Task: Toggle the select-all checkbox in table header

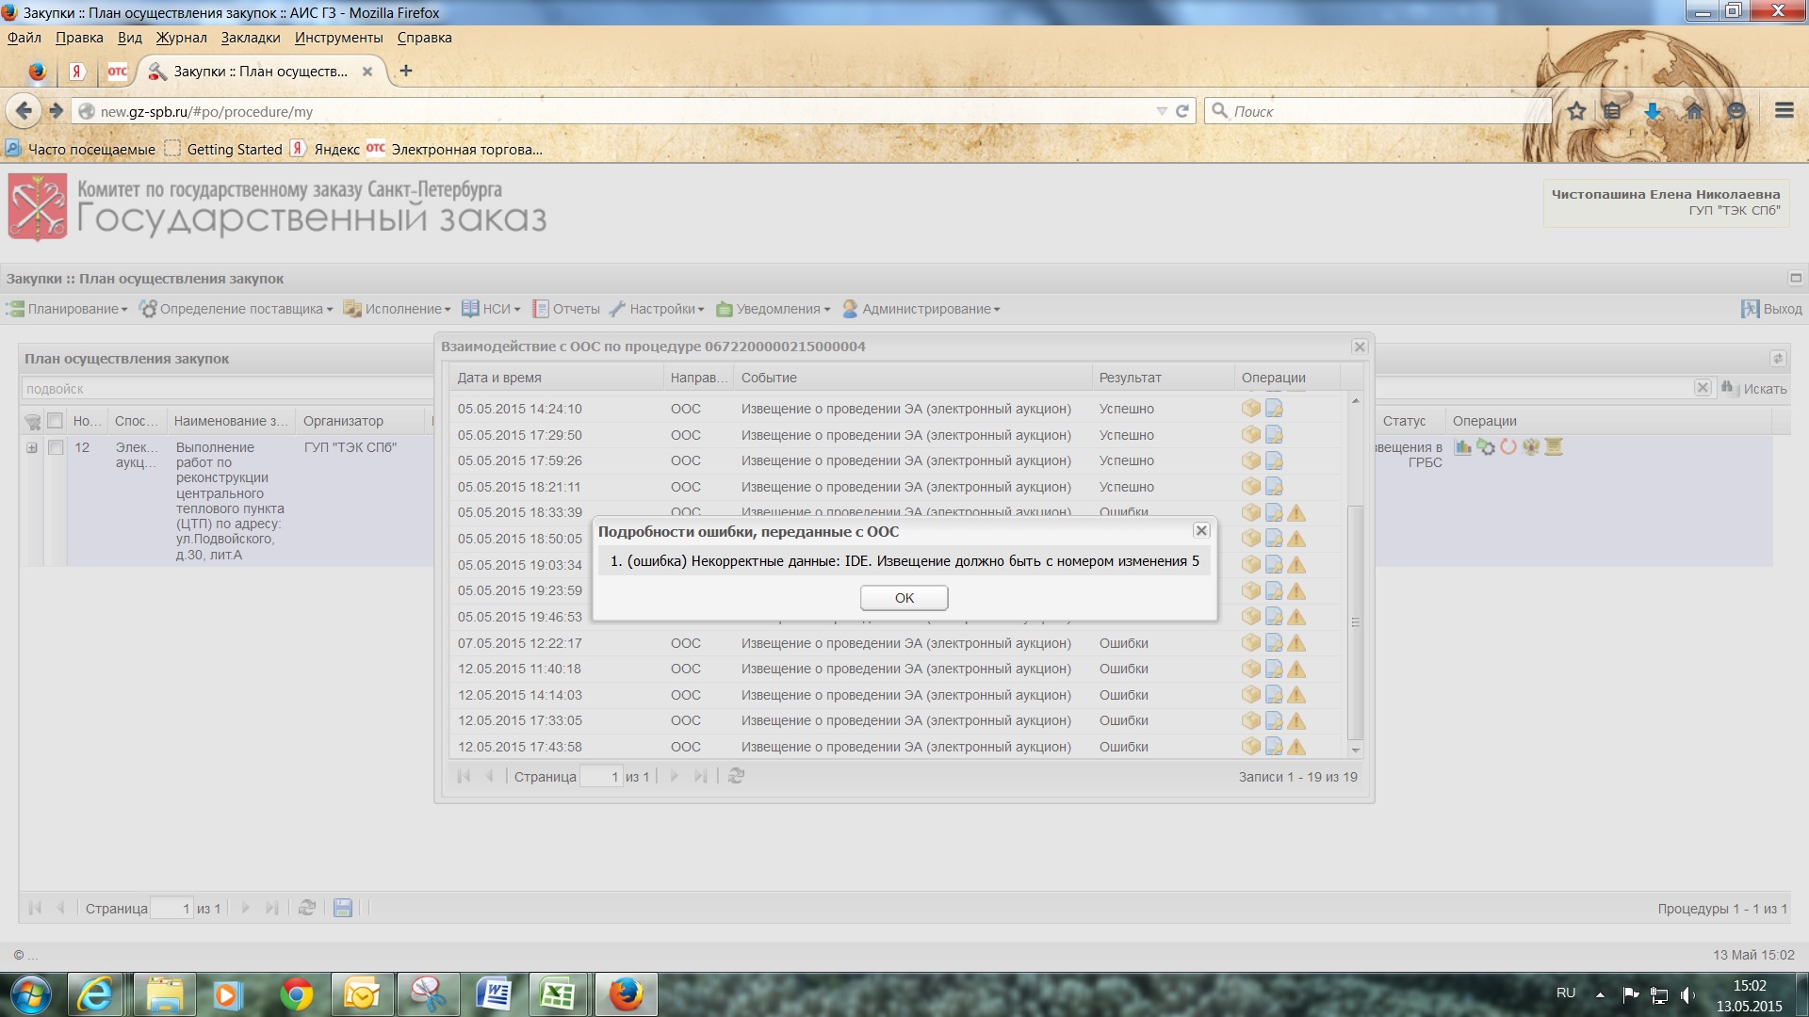Action: click(x=56, y=421)
